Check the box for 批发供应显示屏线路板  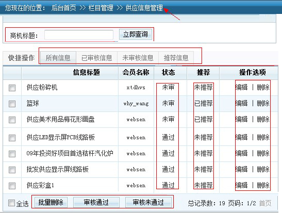pyautogui.click(x=12, y=170)
